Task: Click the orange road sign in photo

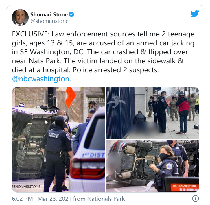Action: click(71, 97)
